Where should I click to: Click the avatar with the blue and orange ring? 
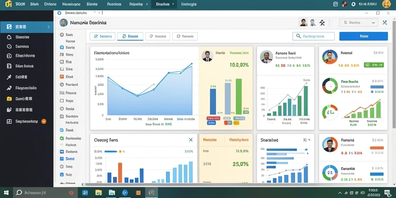click(x=330, y=57)
